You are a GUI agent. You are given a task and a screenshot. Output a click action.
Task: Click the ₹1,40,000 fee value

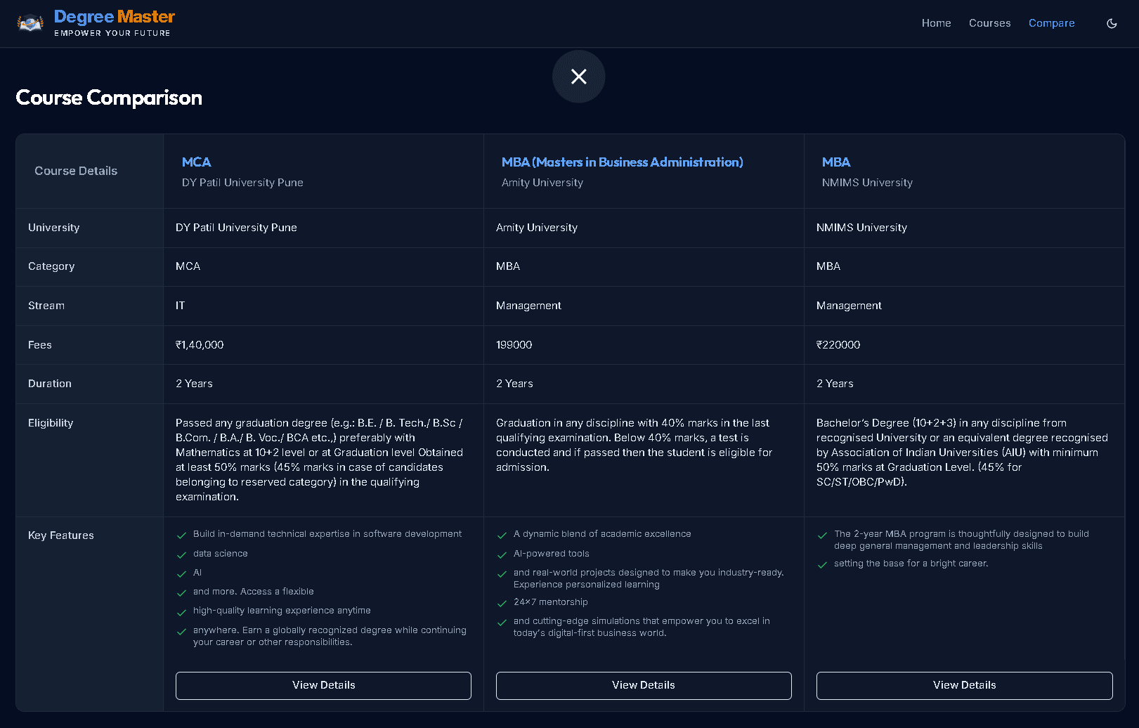[200, 345]
